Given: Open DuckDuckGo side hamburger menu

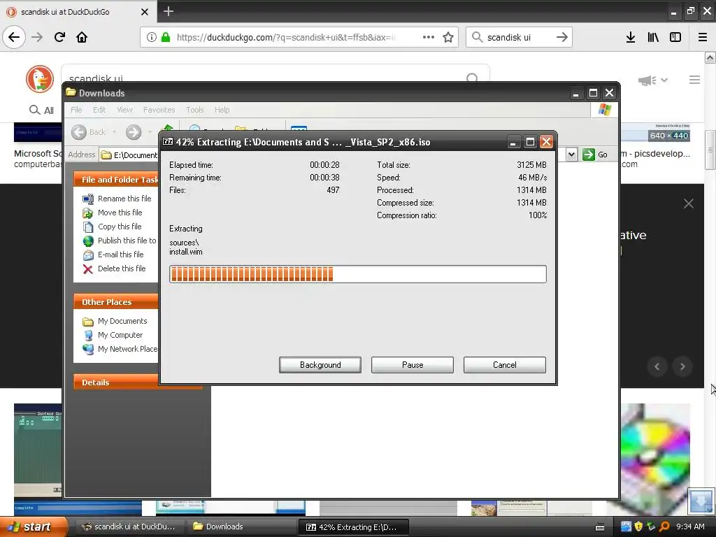Looking at the screenshot, I should pyautogui.click(x=694, y=80).
